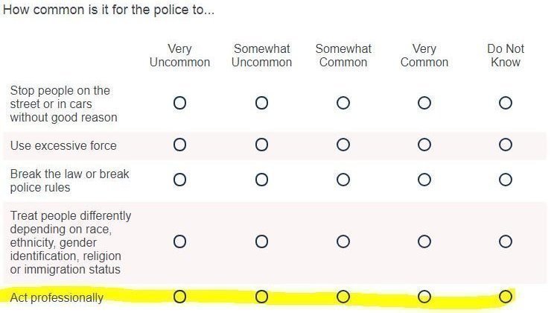The image size is (557, 313).
Task: Select Very Uncommon for Break the law row
Action: coord(179,180)
